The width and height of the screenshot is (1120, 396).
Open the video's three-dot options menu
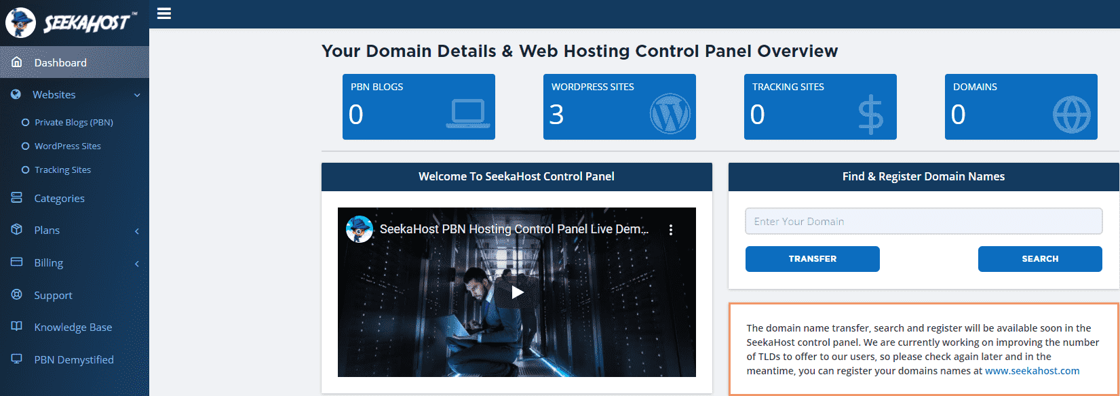pos(671,230)
